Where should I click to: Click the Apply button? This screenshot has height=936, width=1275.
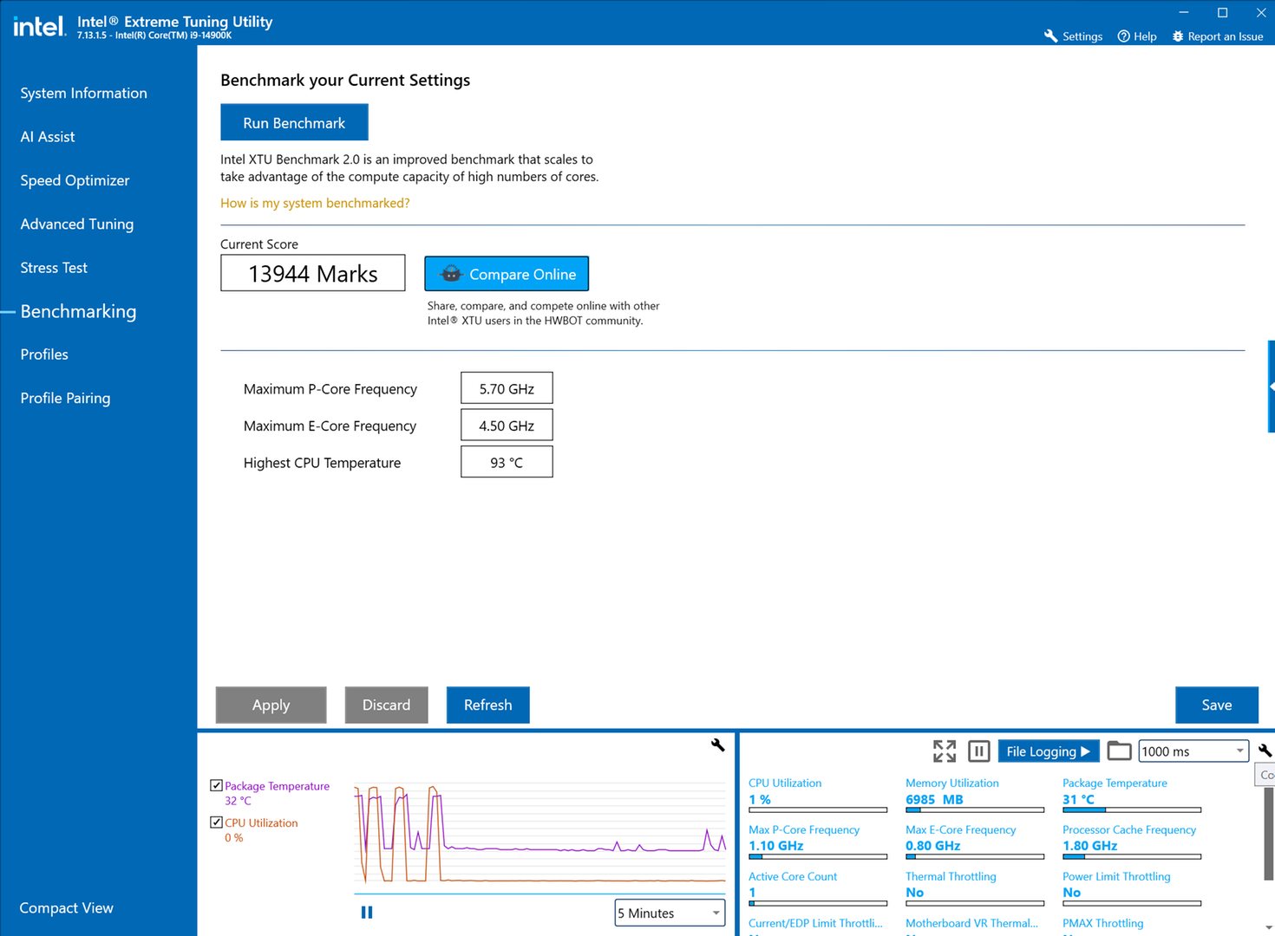271,705
